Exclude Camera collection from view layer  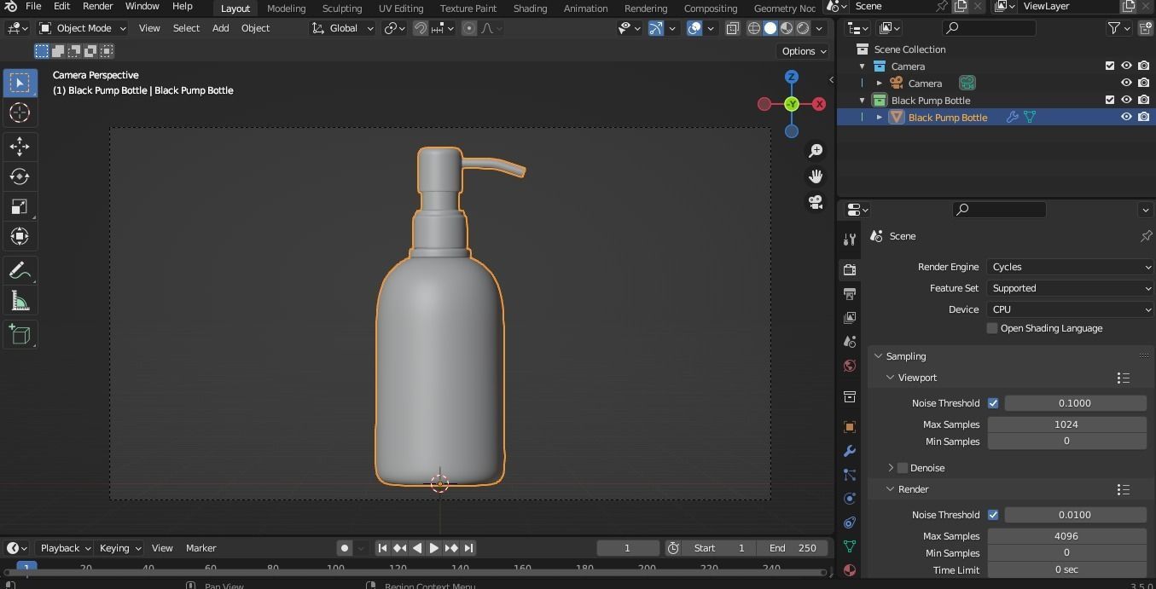[1110, 66]
